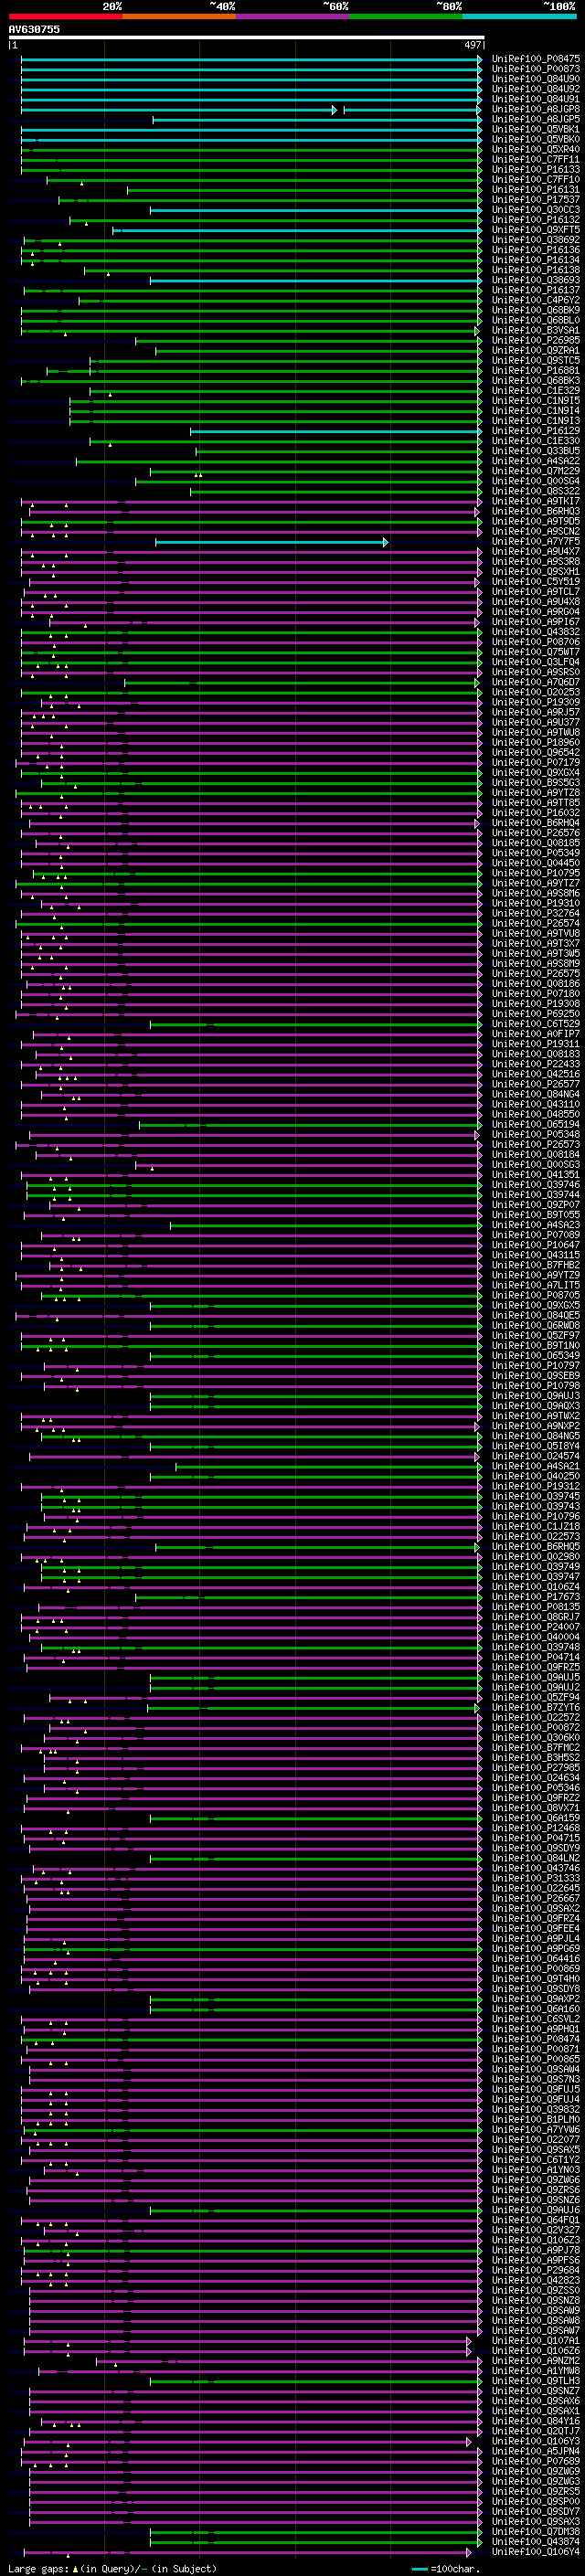Select hit UniRef100_Q84U90
This screenshot has width=585, height=2576.
[x=536, y=79]
